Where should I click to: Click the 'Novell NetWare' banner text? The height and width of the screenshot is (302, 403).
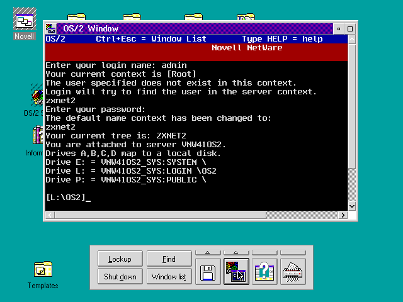coord(247,48)
